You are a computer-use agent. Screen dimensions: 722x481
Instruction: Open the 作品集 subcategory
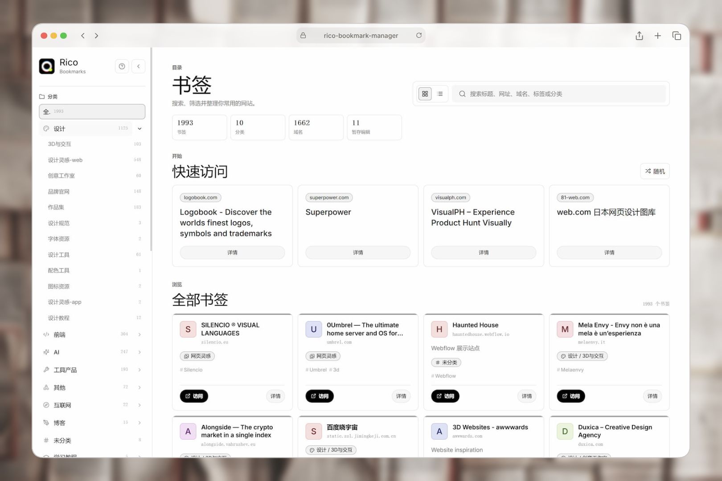tap(94, 207)
